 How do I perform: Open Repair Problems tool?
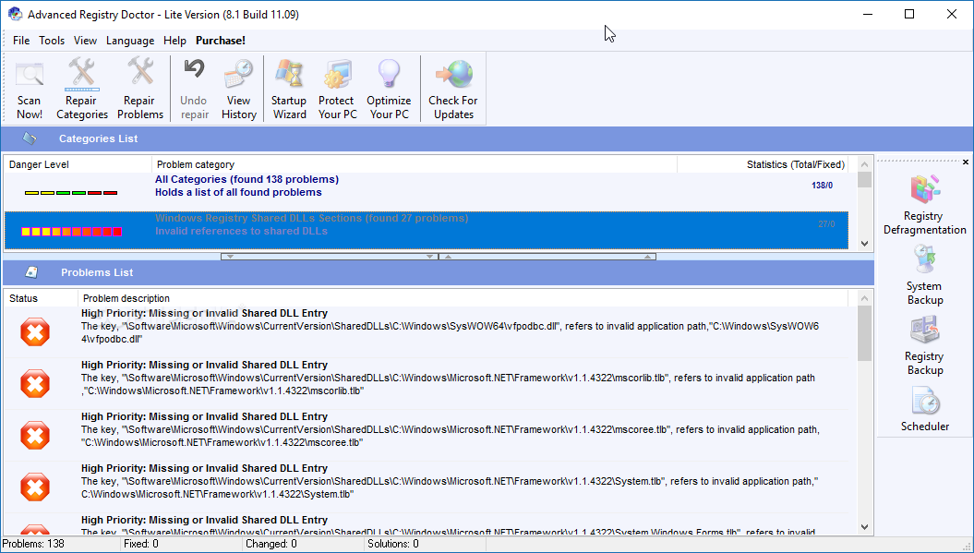point(140,89)
